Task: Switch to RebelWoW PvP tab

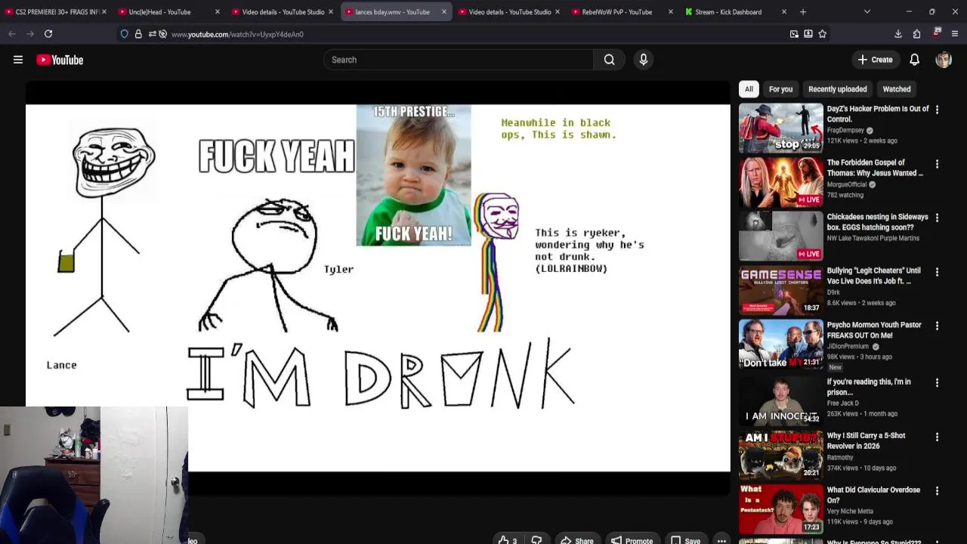Action: (623, 12)
